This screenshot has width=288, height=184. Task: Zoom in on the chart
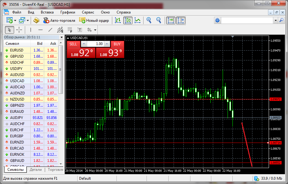click(x=149, y=21)
